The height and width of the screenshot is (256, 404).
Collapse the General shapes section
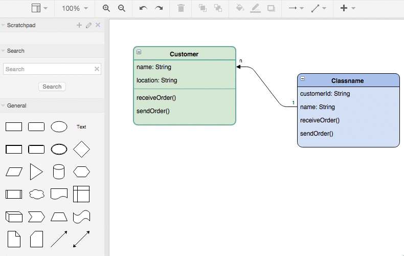pos(16,105)
